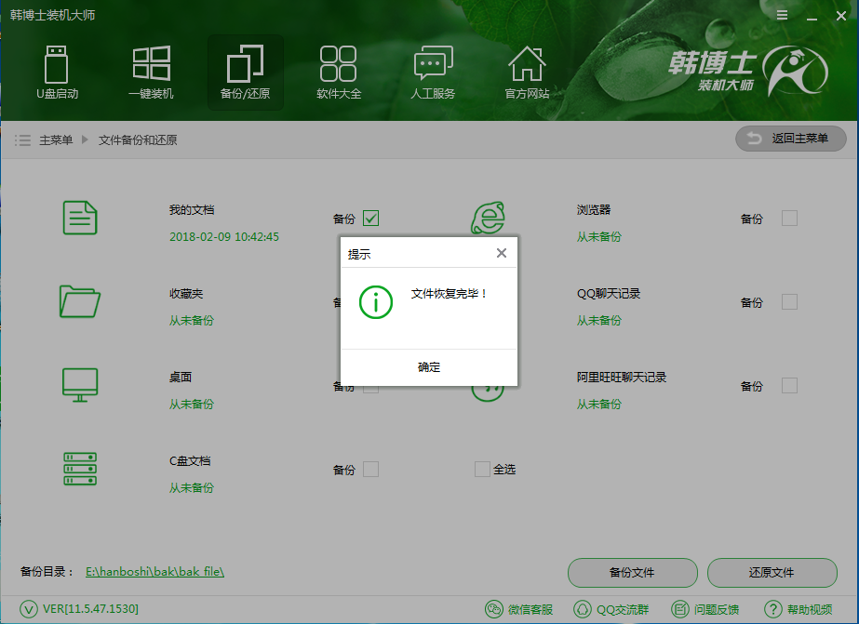
Task: Uncheck the 我的文档 backup checkbox
Action: point(371,219)
